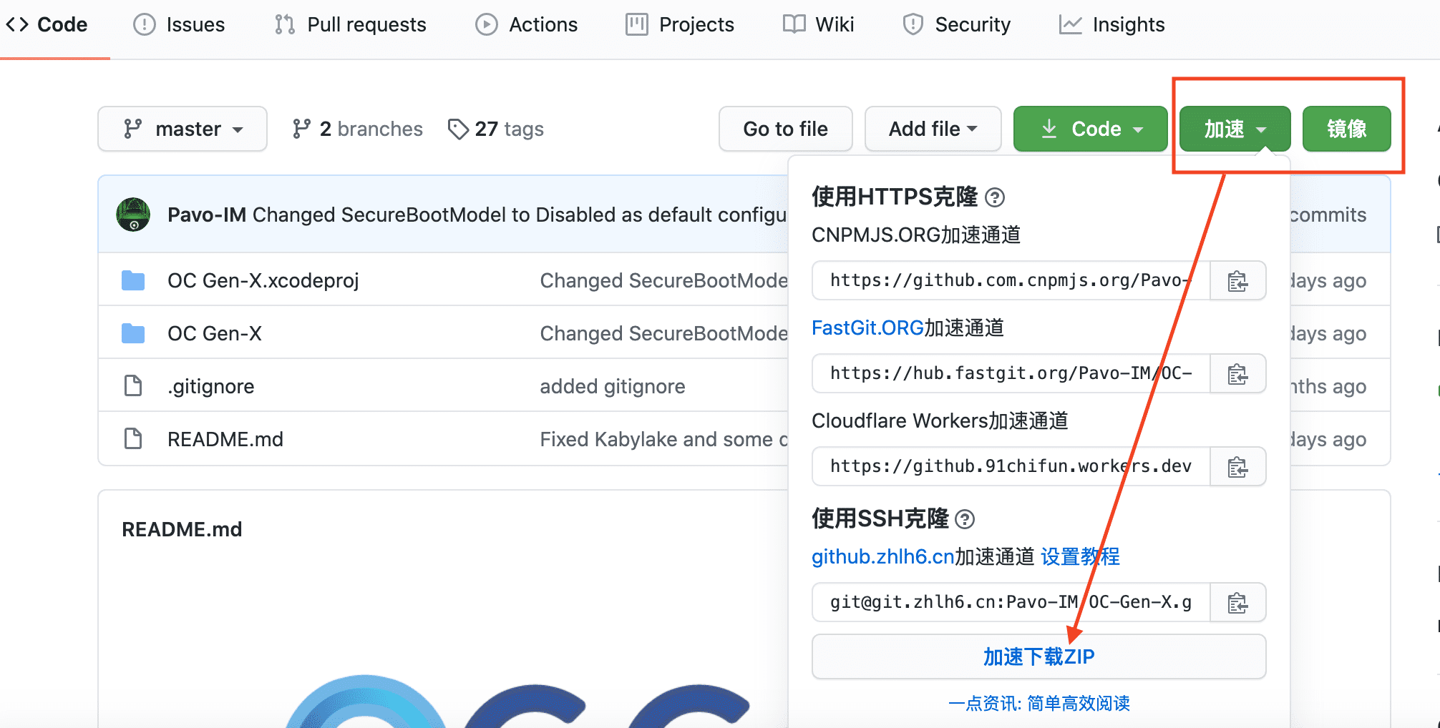Image resolution: width=1440 pixels, height=728 pixels.
Task: View the 27 tags link
Action: [x=496, y=129]
